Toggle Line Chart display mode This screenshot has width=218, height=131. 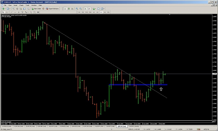72,9
